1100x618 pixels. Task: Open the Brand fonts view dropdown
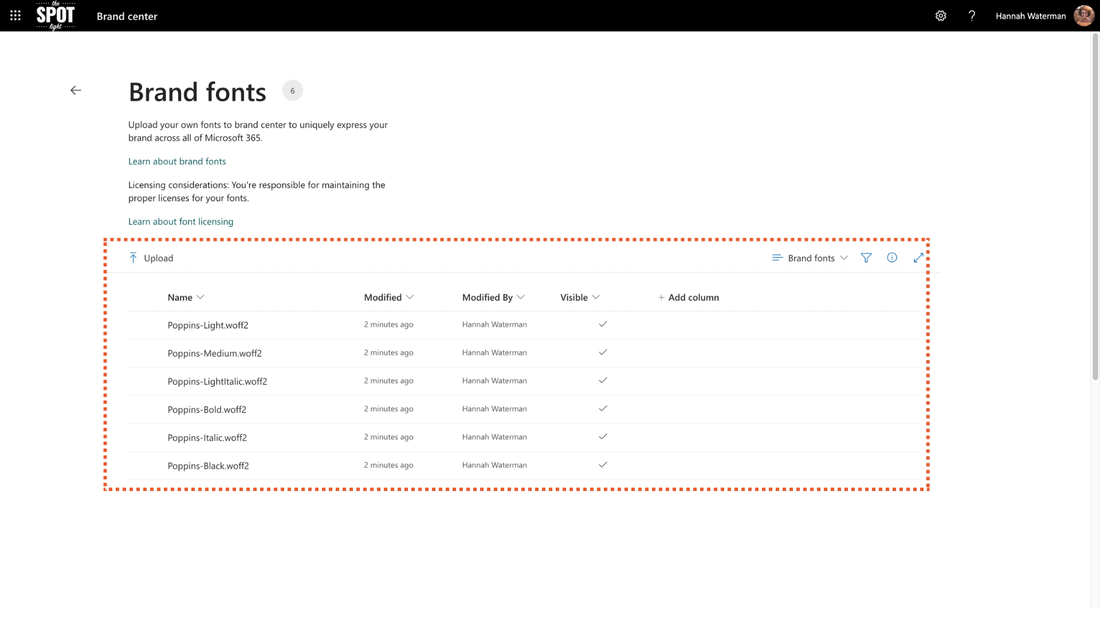coord(810,258)
